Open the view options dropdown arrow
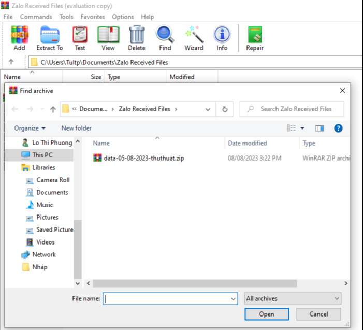 pos(302,128)
